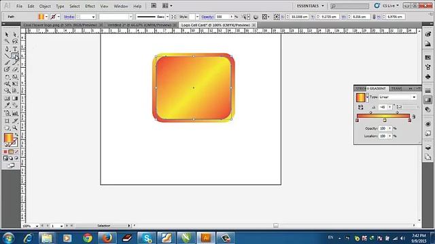Viewport: 435px width, 244px height.
Task: Select the Blend tool
Action: pos(15,106)
